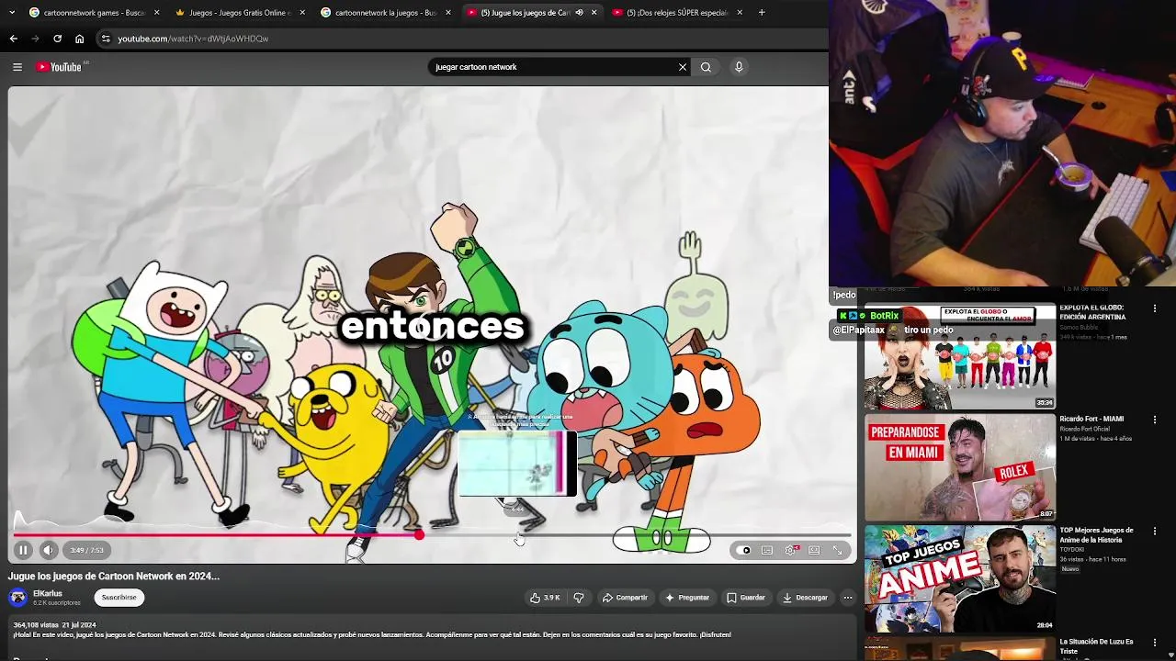Click the 'Somos Bubble' channel name
Viewport: 1176px width, 661px height.
point(1079,327)
